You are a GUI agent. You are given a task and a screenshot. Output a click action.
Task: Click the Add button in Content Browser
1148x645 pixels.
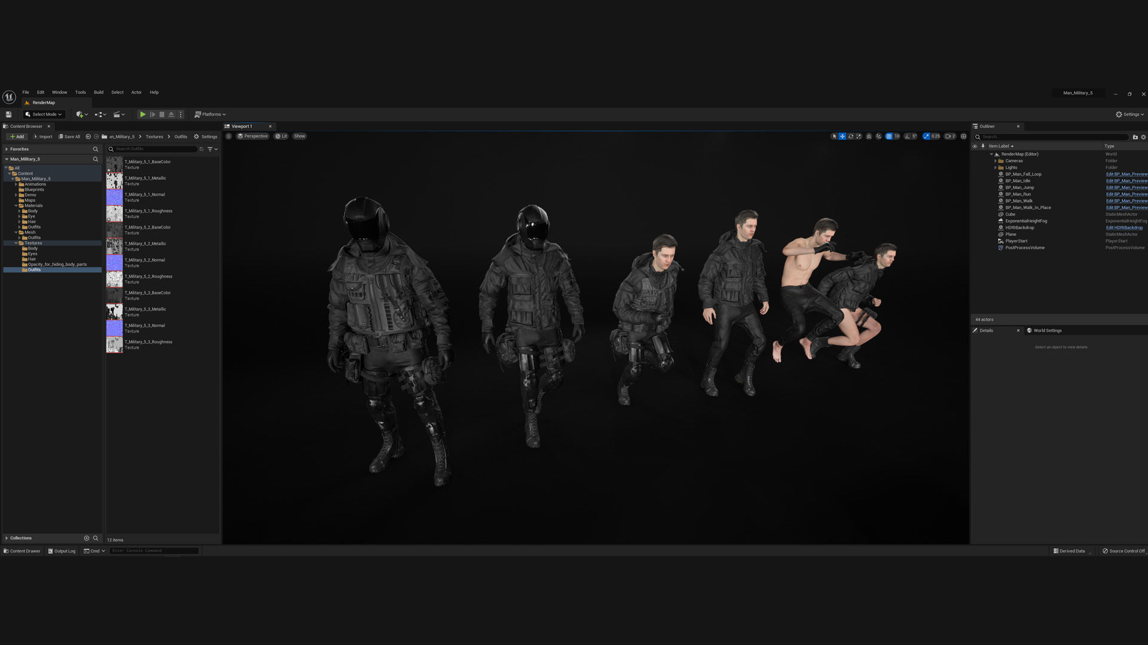coord(17,136)
